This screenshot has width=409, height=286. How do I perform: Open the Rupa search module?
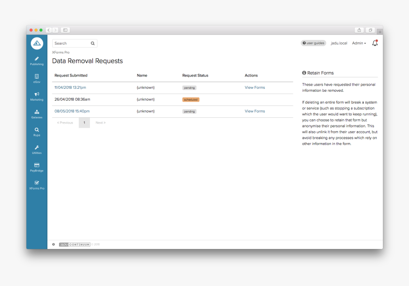pos(37,131)
